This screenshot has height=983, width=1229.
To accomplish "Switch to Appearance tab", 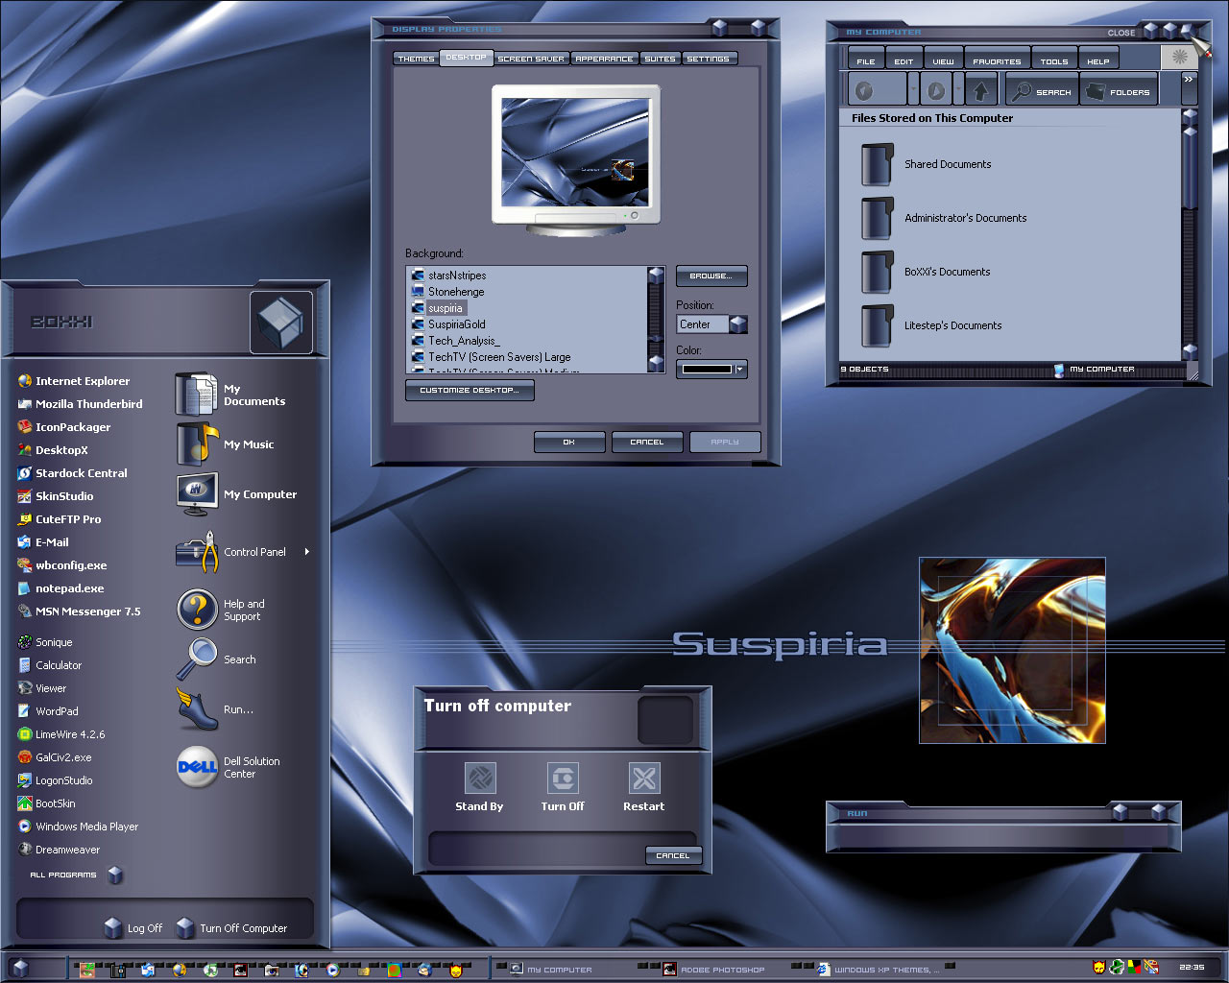I will pos(605,59).
